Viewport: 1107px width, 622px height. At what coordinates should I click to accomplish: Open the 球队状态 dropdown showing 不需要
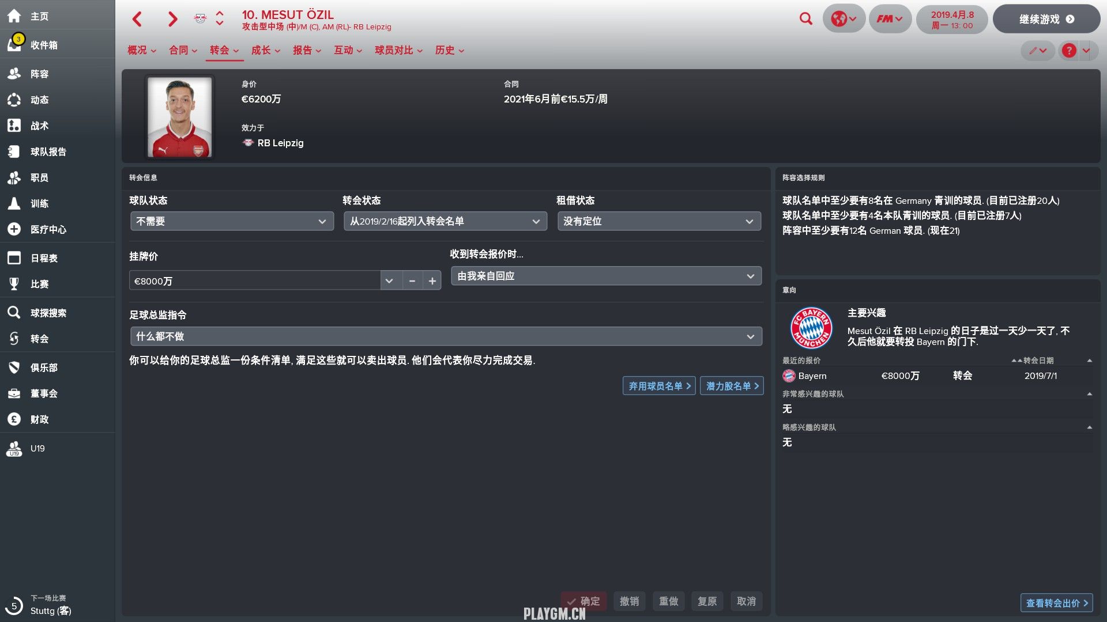click(232, 221)
